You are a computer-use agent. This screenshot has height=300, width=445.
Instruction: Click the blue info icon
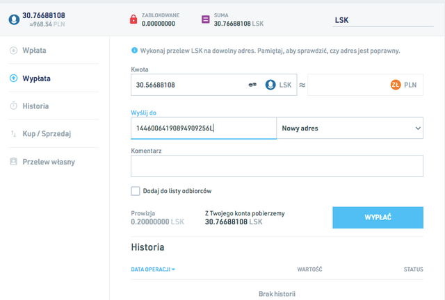point(134,51)
